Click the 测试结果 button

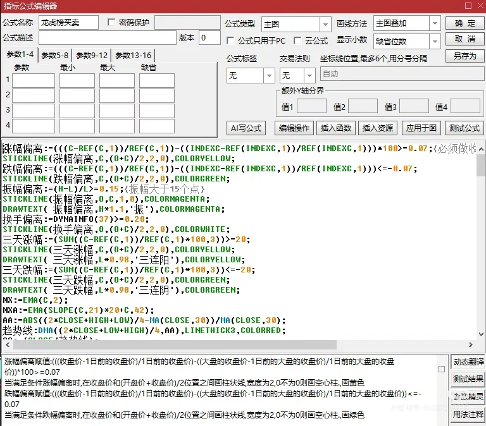(x=468, y=379)
